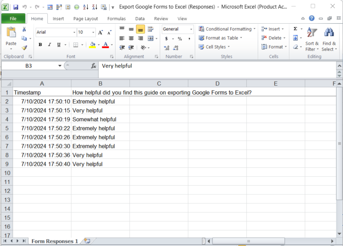
Task: Open the font name dropdown showing Arial
Action: (55, 32)
